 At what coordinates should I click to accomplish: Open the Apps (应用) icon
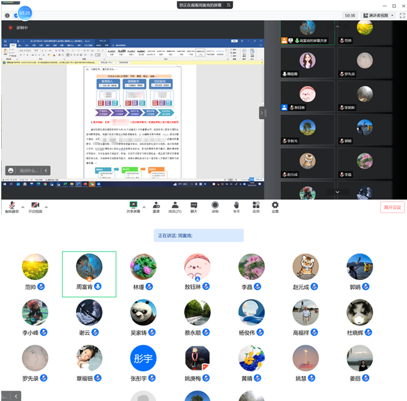tap(255, 206)
